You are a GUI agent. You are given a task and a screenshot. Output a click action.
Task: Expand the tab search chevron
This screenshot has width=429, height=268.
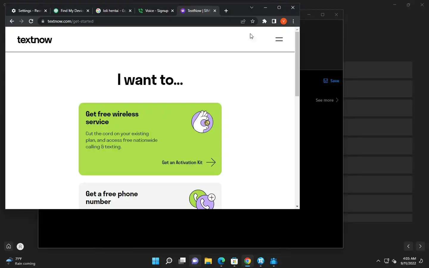click(252, 7)
